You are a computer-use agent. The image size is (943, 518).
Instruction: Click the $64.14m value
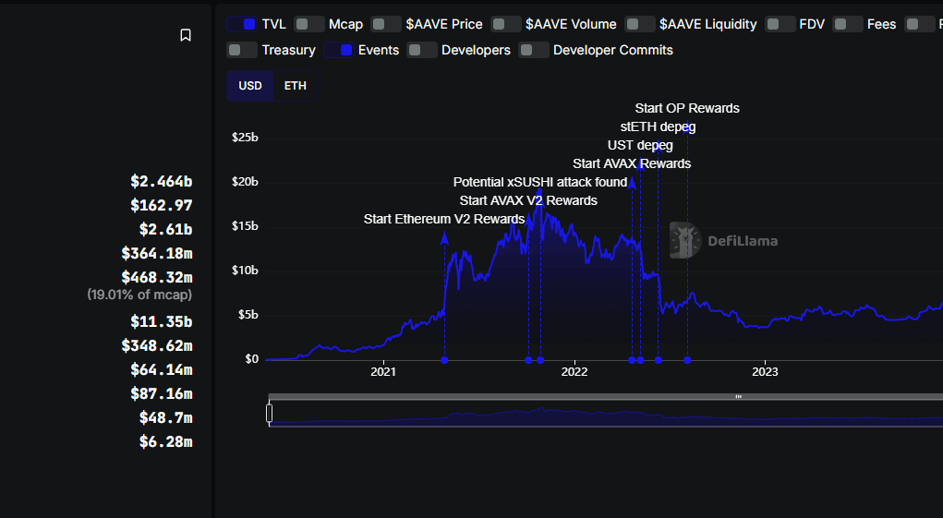(162, 370)
